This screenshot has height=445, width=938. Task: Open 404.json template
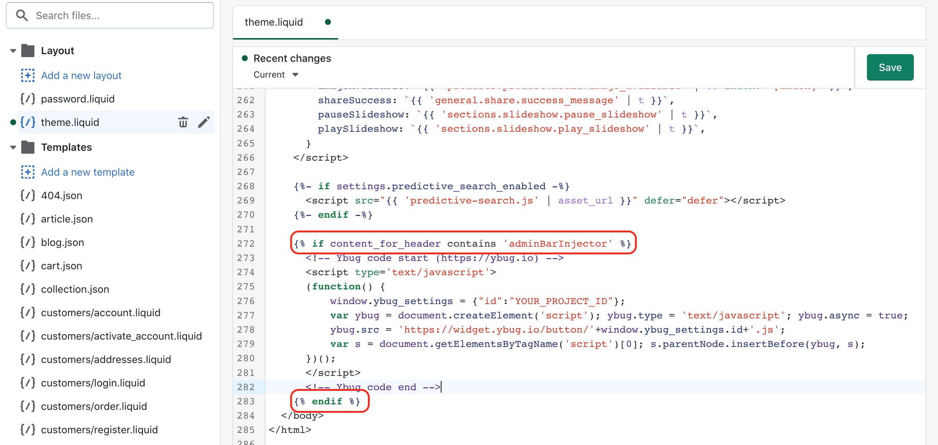click(62, 195)
